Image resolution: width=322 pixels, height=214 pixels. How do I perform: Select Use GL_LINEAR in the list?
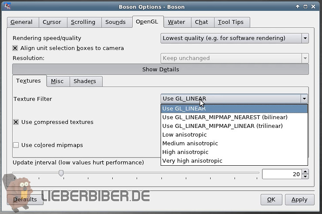234,109
